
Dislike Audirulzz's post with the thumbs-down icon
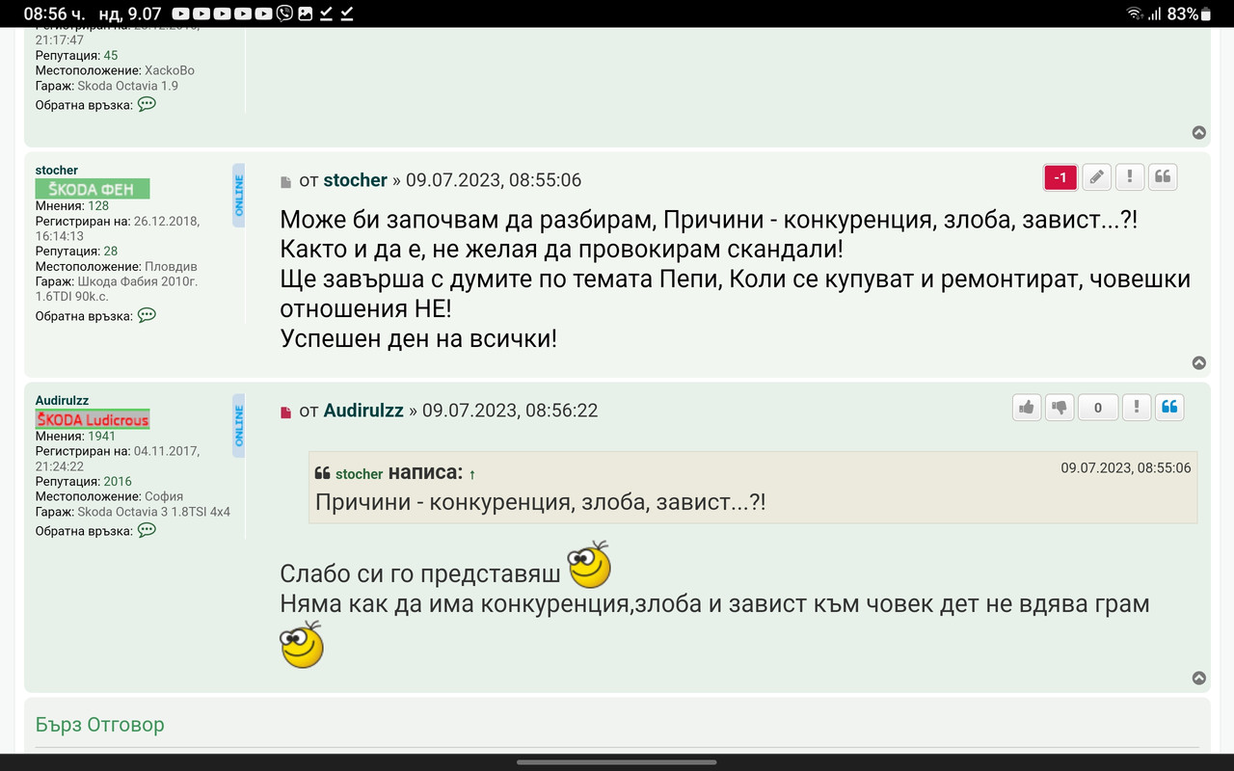coord(1059,407)
